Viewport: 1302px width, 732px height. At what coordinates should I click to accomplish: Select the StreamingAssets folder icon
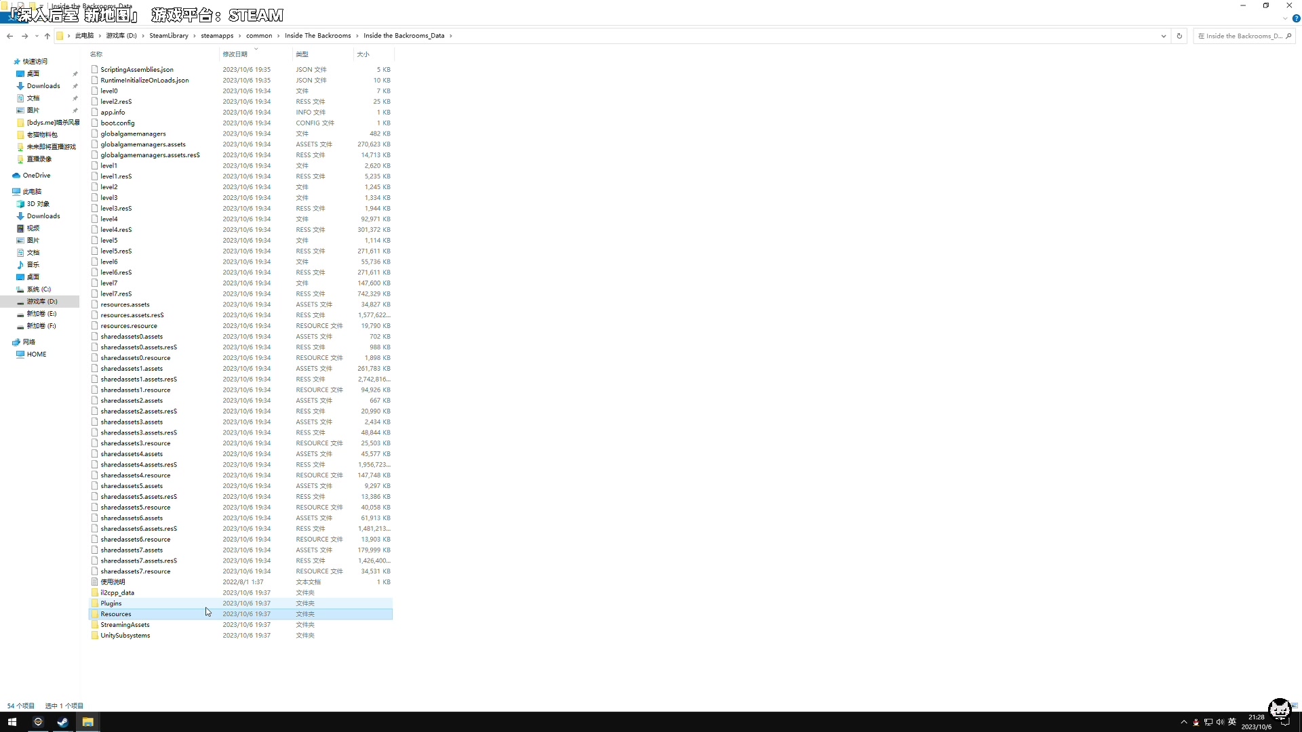tap(95, 625)
